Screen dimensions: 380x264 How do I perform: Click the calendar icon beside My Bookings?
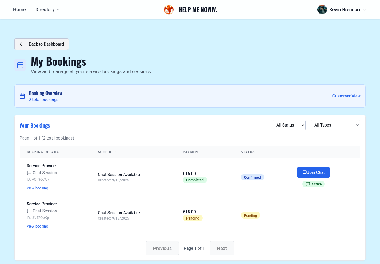pyautogui.click(x=20, y=65)
